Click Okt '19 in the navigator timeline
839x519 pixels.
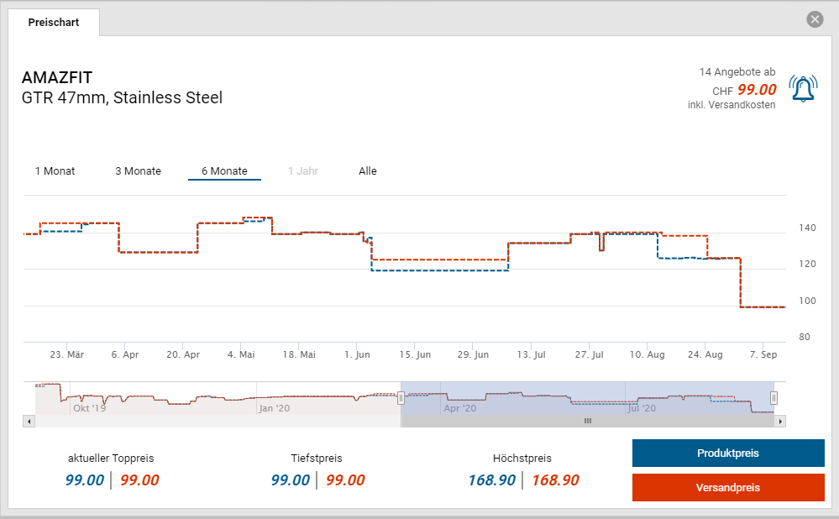click(89, 409)
